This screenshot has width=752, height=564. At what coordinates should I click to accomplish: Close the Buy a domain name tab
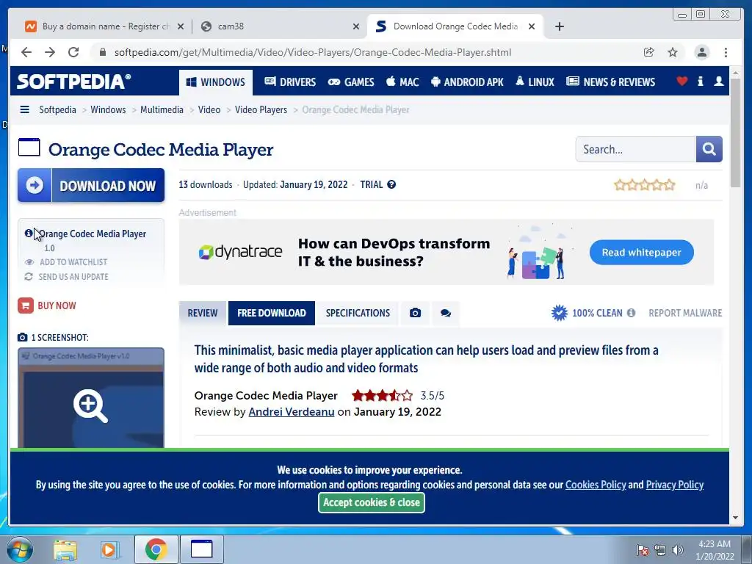coord(181,26)
